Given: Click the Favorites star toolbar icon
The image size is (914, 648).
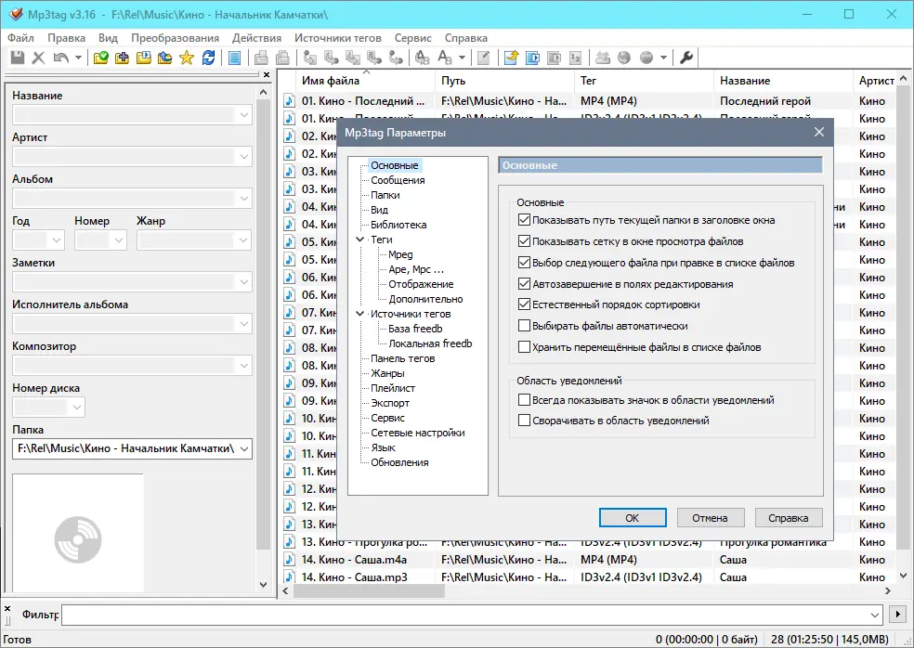Looking at the screenshot, I should [x=187, y=58].
